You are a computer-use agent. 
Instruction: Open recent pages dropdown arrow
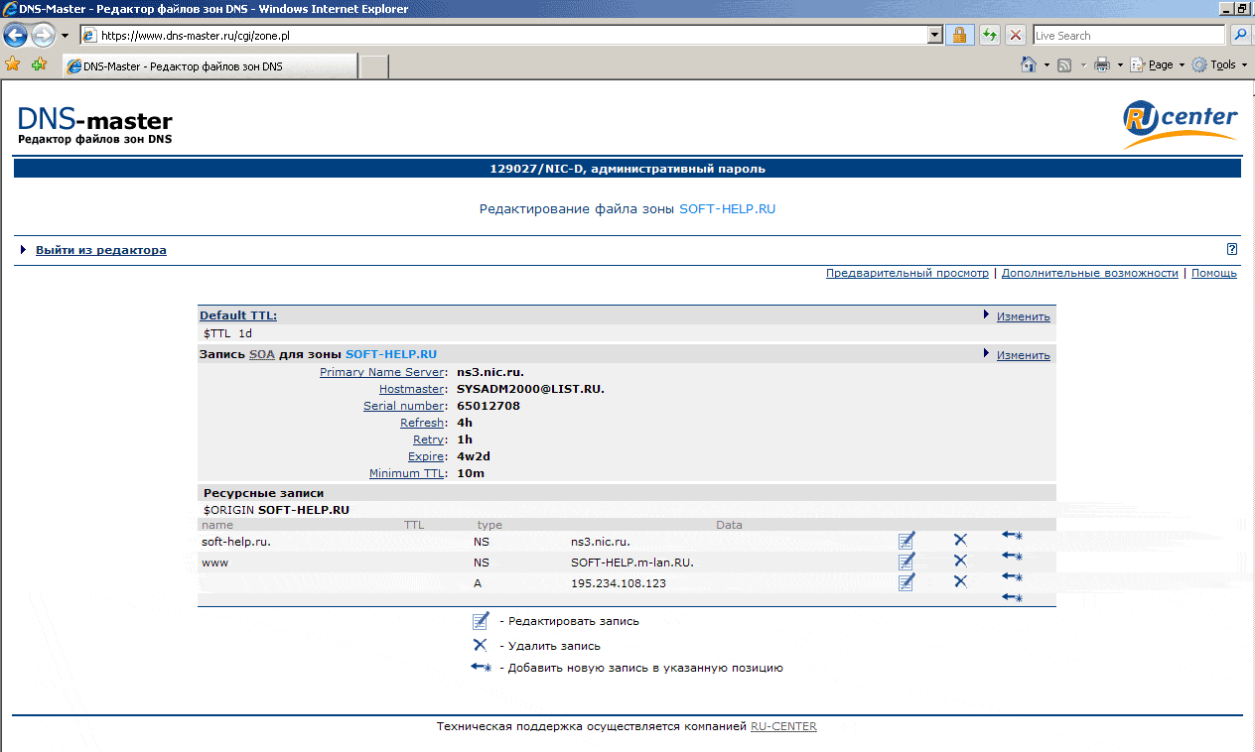click(65, 36)
